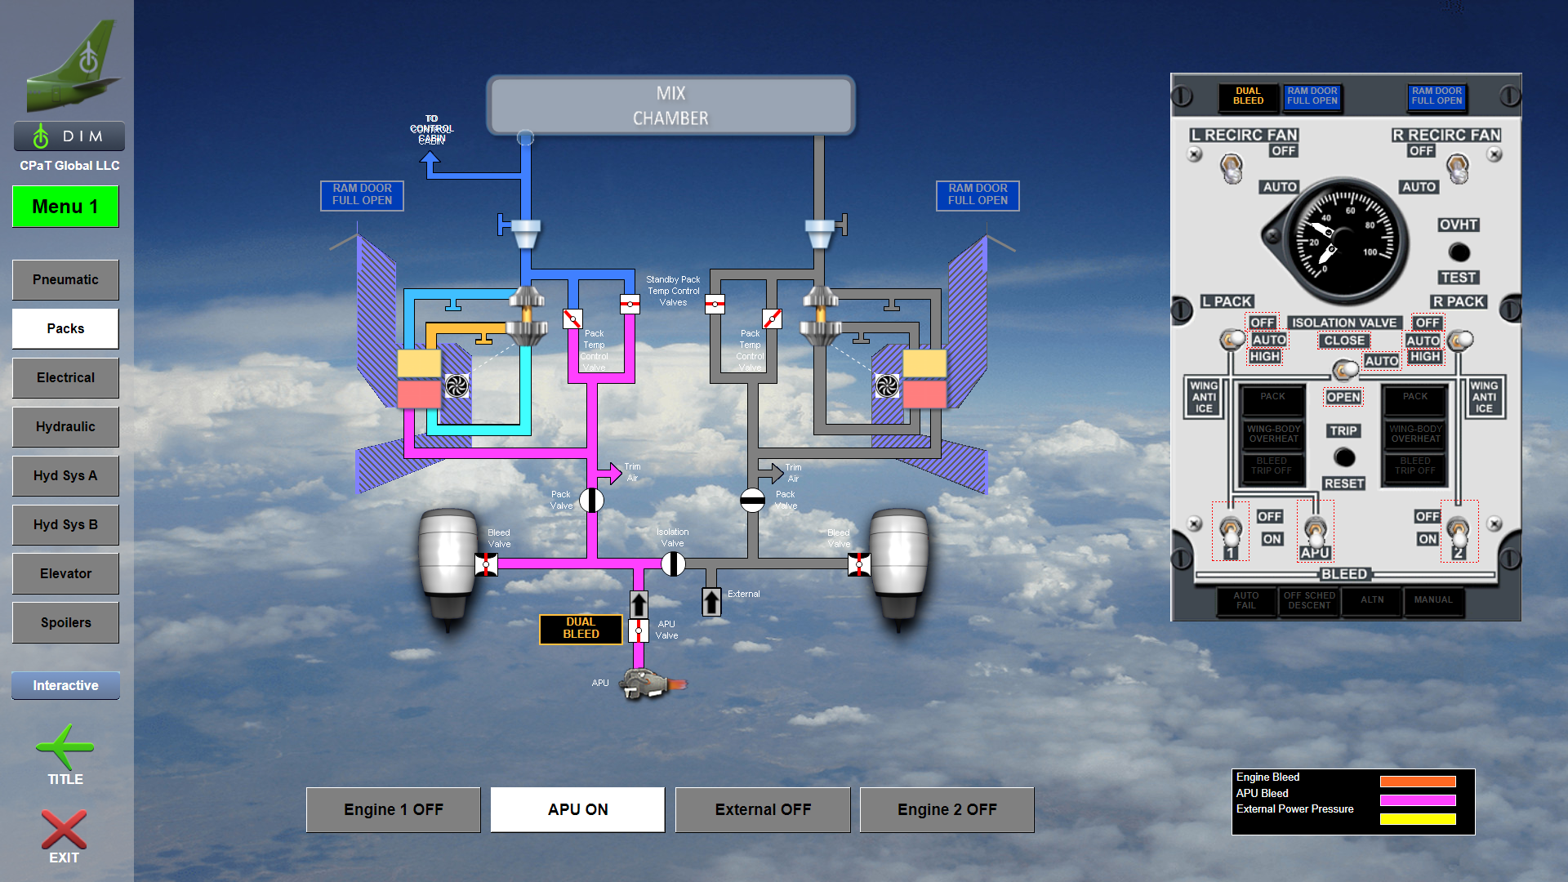Click the green Menu 1 button
This screenshot has width=1568, height=882.
[65, 207]
